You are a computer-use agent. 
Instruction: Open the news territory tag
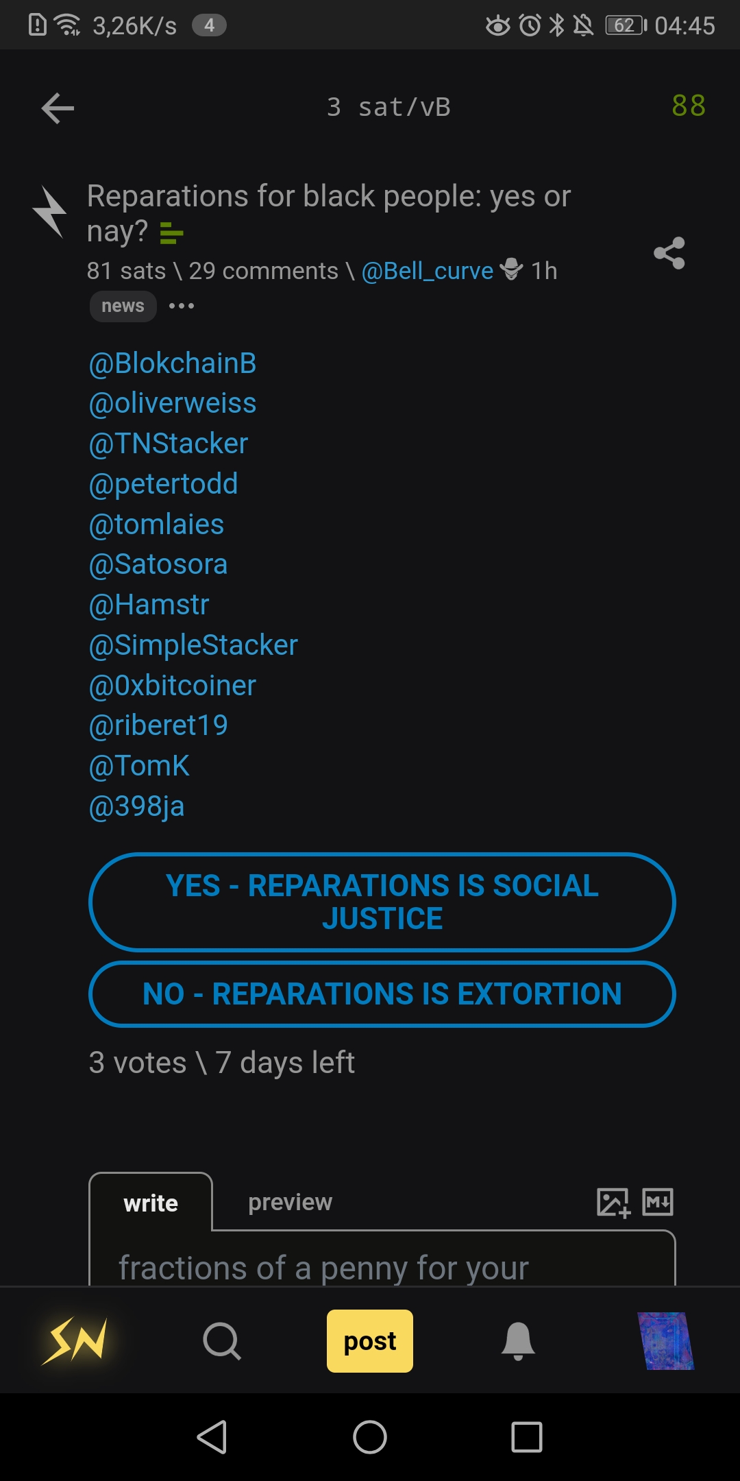[x=123, y=306]
